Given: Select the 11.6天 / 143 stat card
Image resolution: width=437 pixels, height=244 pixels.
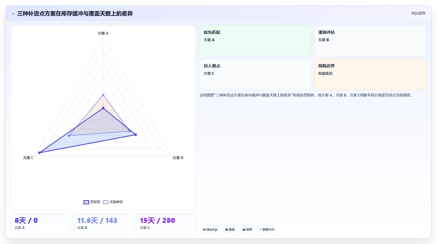Looking at the screenshot, I should point(103,223).
